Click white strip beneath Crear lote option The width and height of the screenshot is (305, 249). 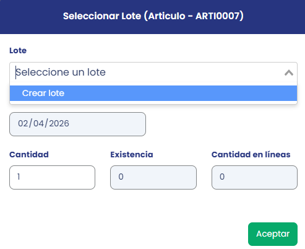coord(153,102)
